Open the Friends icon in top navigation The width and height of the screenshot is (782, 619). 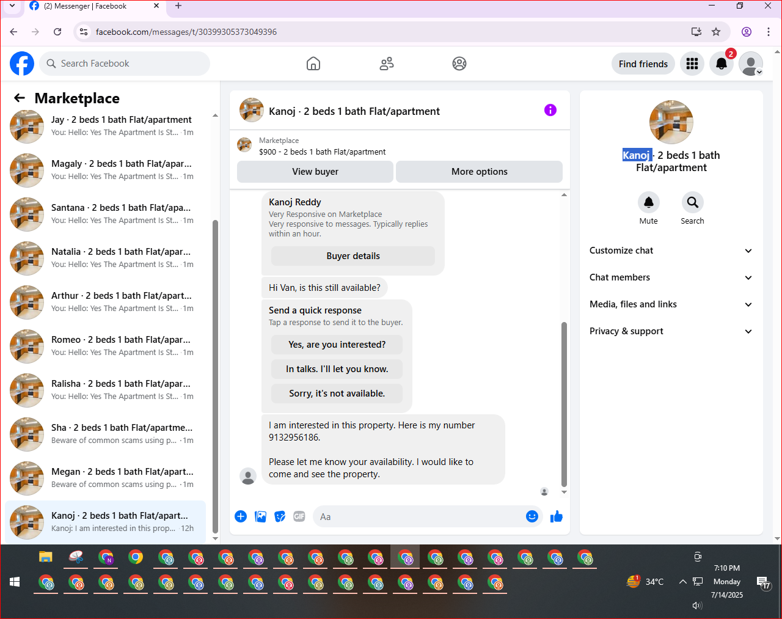[387, 64]
